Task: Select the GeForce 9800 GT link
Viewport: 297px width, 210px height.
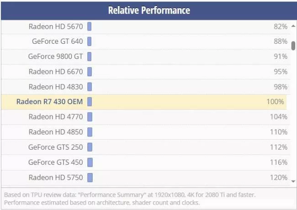Action: pyautogui.click(x=55, y=57)
